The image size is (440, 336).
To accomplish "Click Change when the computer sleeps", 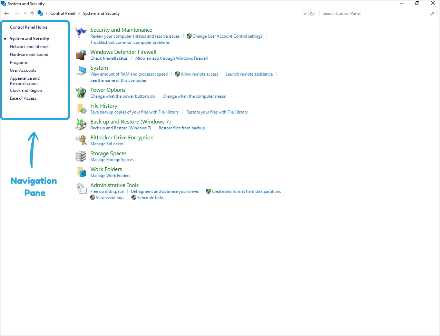I will pos(194,96).
